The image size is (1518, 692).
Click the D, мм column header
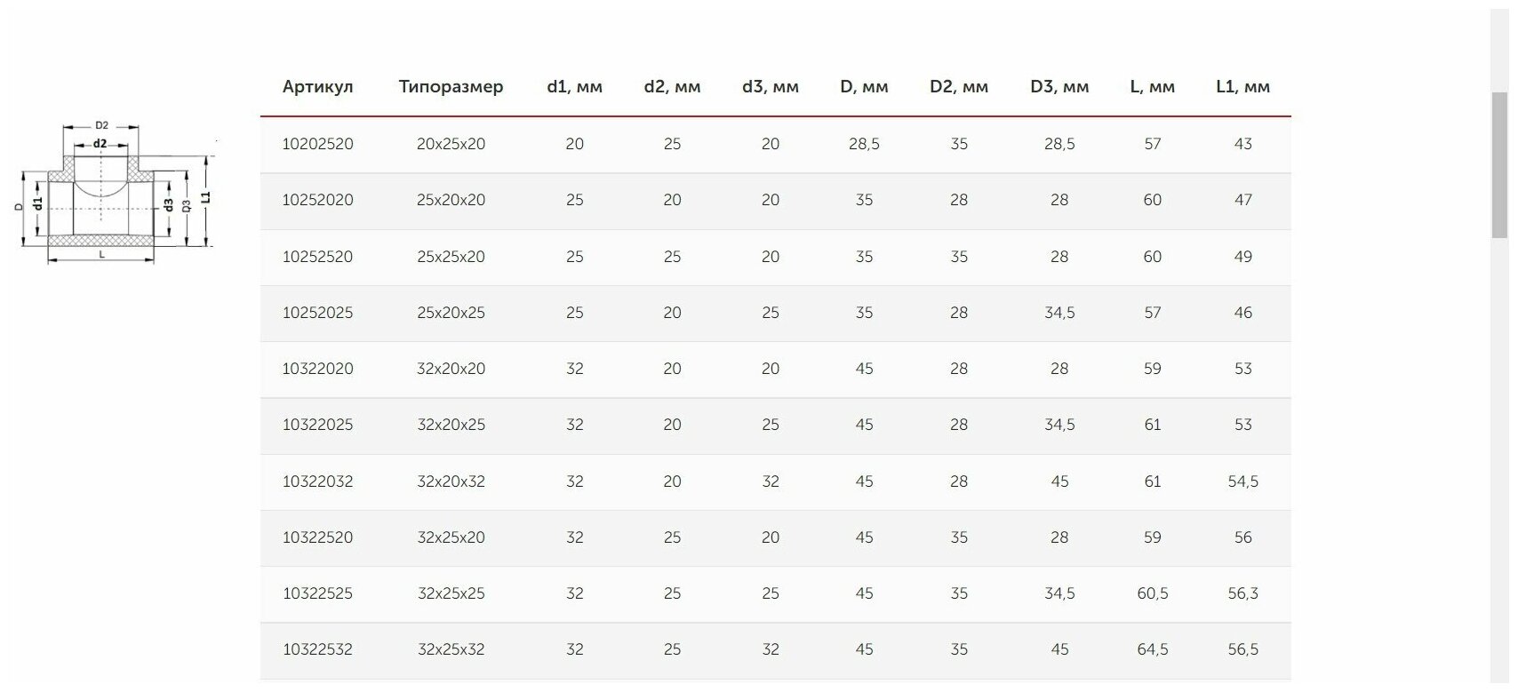[864, 87]
